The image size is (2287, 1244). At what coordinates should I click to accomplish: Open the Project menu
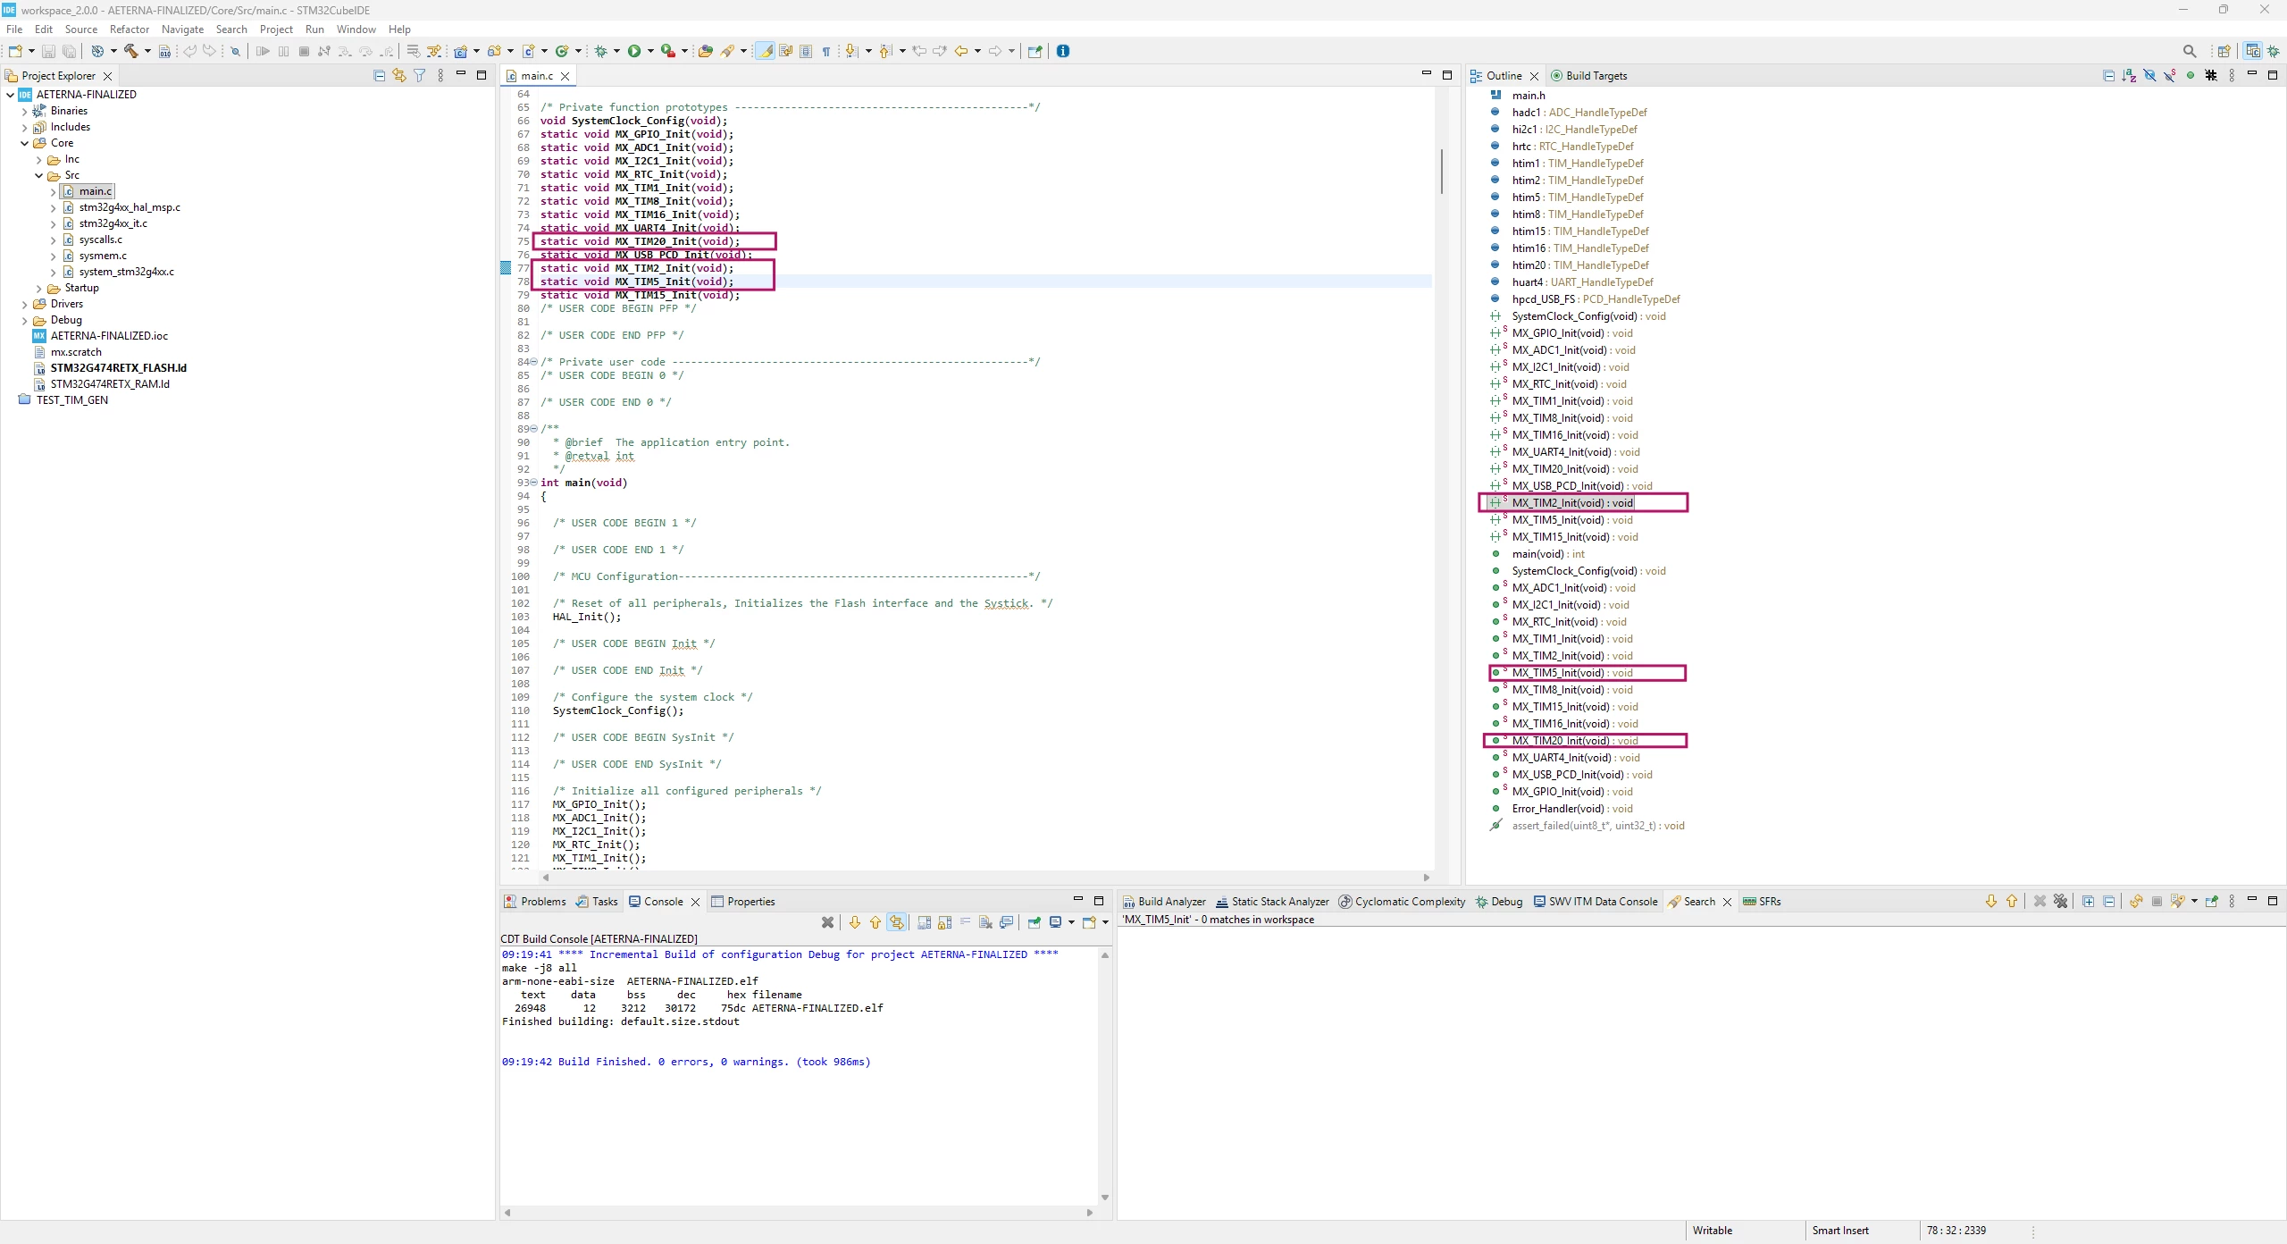coord(276,29)
